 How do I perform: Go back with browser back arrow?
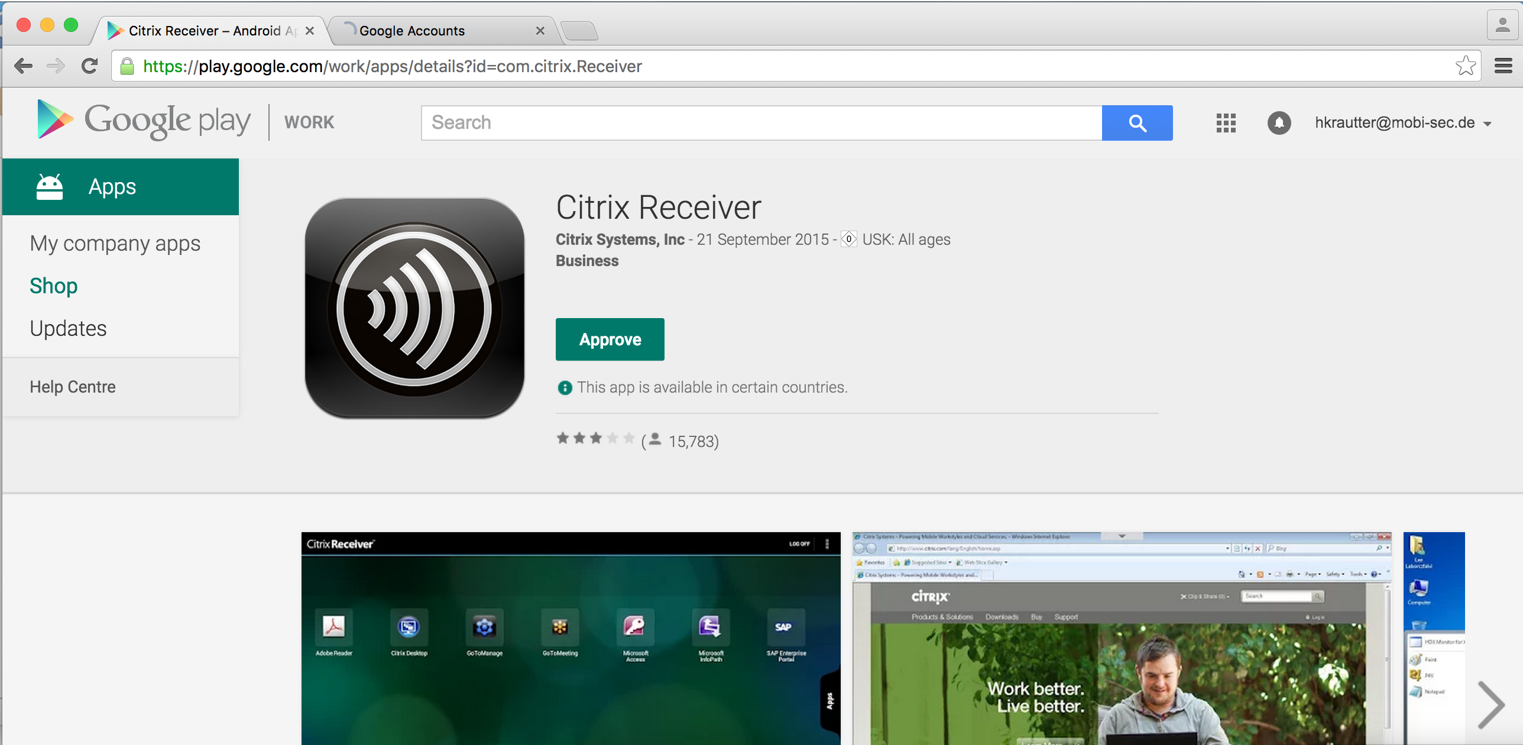pyautogui.click(x=23, y=66)
